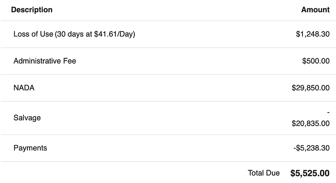The width and height of the screenshot is (336, 183).
Task: Click the $20,835.00 salvage amount
Action: pyautogui.click(x=311, y=123)
